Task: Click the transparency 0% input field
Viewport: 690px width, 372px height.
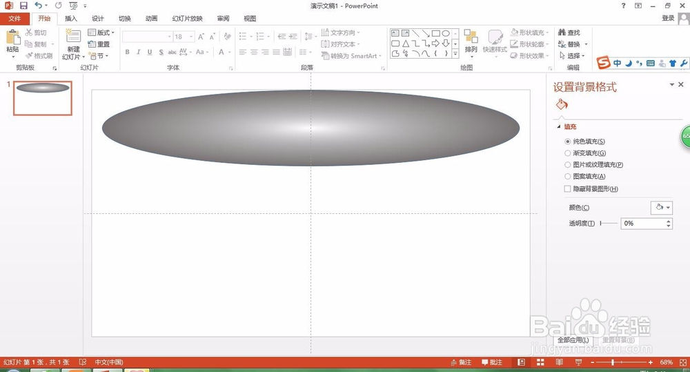Action: coord(643,224)
